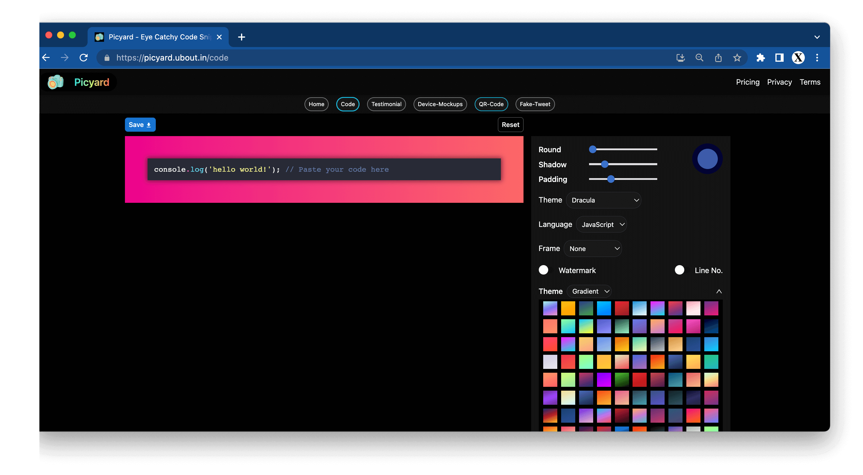
Task: Click the blue Save button
Action: (140, 125)
